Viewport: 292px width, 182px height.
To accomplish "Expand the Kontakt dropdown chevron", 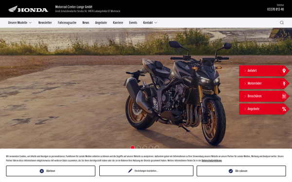I will click(156, 23).
